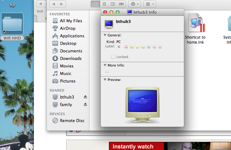231x150 pixels.
Task: Apply the red label color
Action: click(126, 46)
